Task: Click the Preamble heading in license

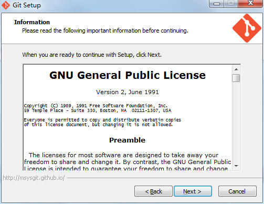Action: [x=127, y=140]
